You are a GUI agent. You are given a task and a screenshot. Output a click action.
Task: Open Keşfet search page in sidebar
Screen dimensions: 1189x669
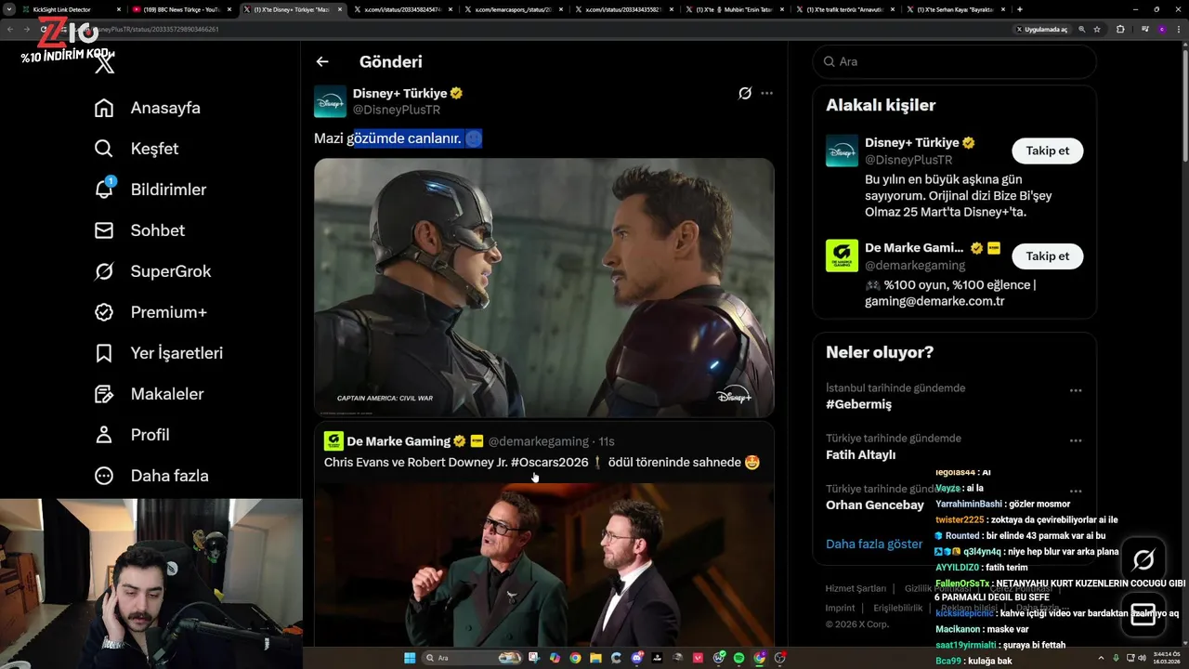[136, 149]
